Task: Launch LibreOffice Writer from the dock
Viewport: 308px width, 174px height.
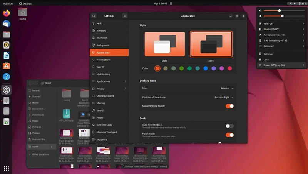Action: point(6,55)
